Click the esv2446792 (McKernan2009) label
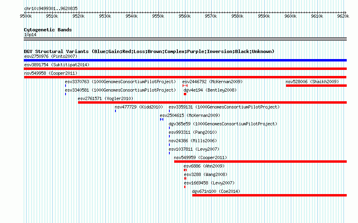 pos(212,82)
